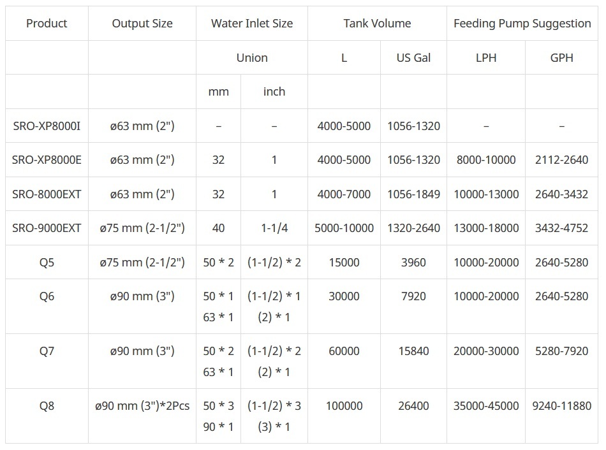
Task: Select the SRO-8000EXT product cell
Action: coord(47,194)
